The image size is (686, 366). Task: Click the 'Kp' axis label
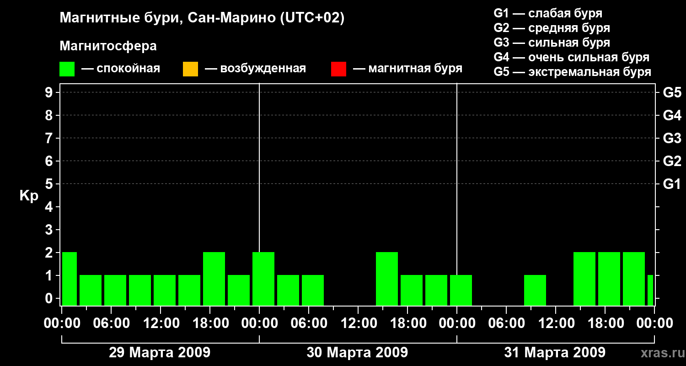coord(29,196)
